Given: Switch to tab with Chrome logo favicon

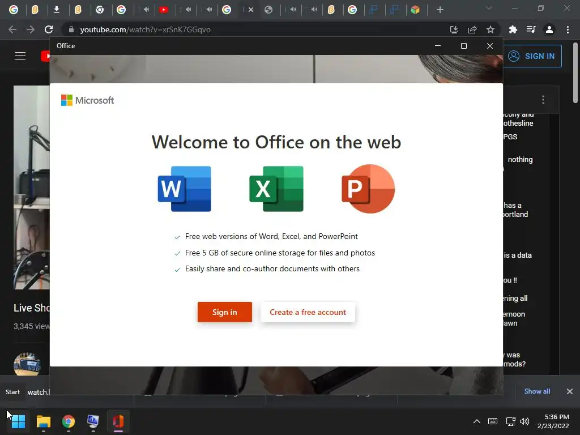Looking at the screenshot, I should pos(100,10).
